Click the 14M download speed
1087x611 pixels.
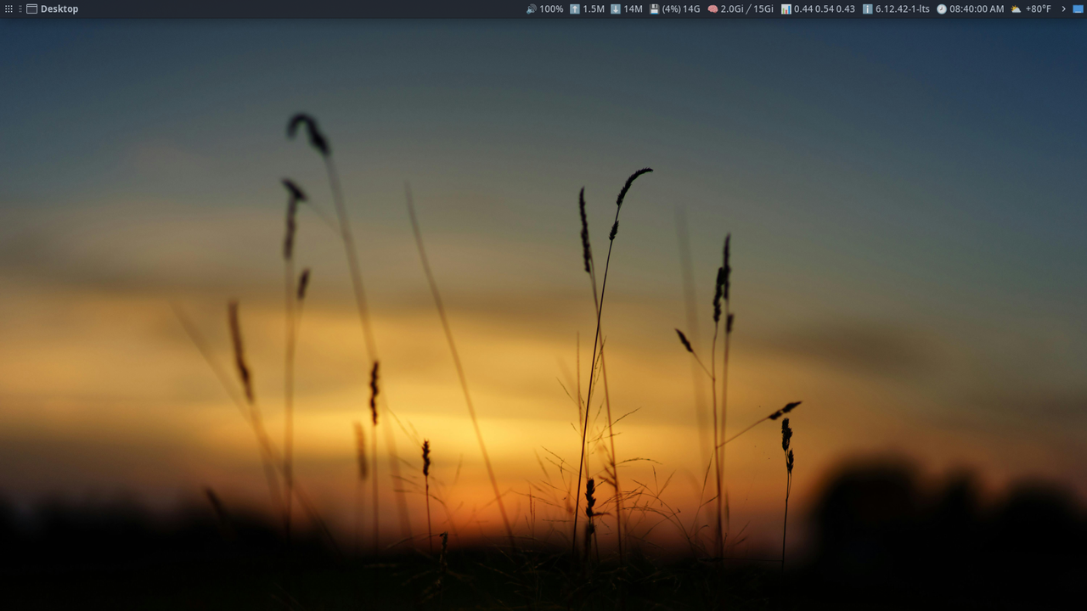click(633, 8)
